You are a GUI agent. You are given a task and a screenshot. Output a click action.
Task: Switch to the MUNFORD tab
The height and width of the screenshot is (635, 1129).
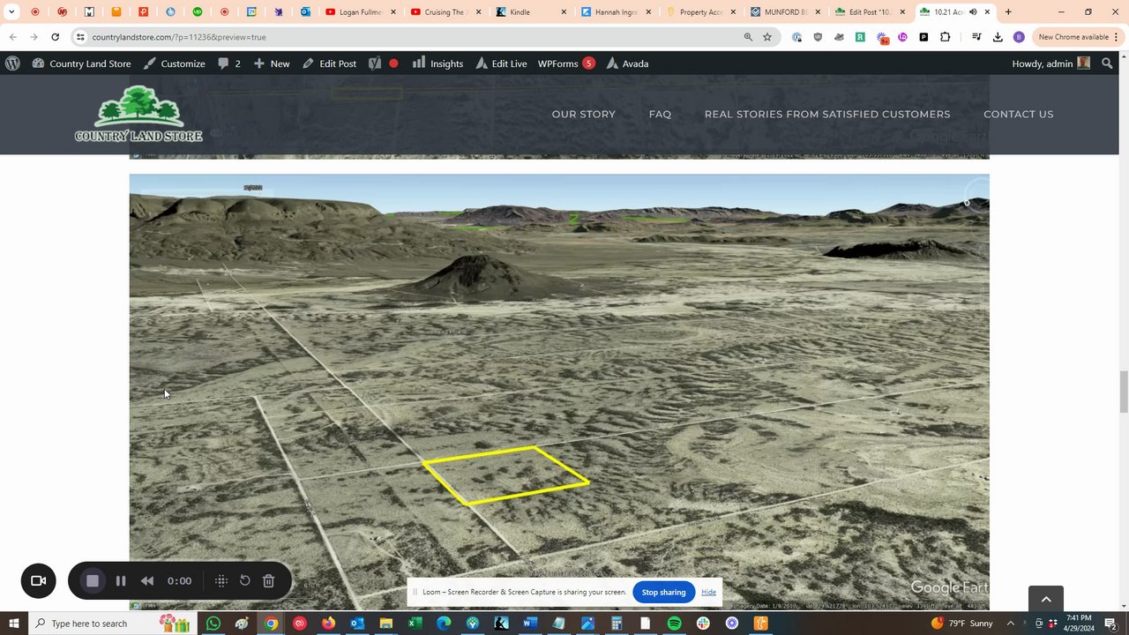tap(786, 12)
